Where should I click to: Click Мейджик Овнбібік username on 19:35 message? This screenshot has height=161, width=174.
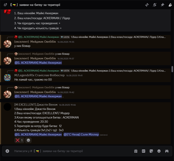point(35,42)
